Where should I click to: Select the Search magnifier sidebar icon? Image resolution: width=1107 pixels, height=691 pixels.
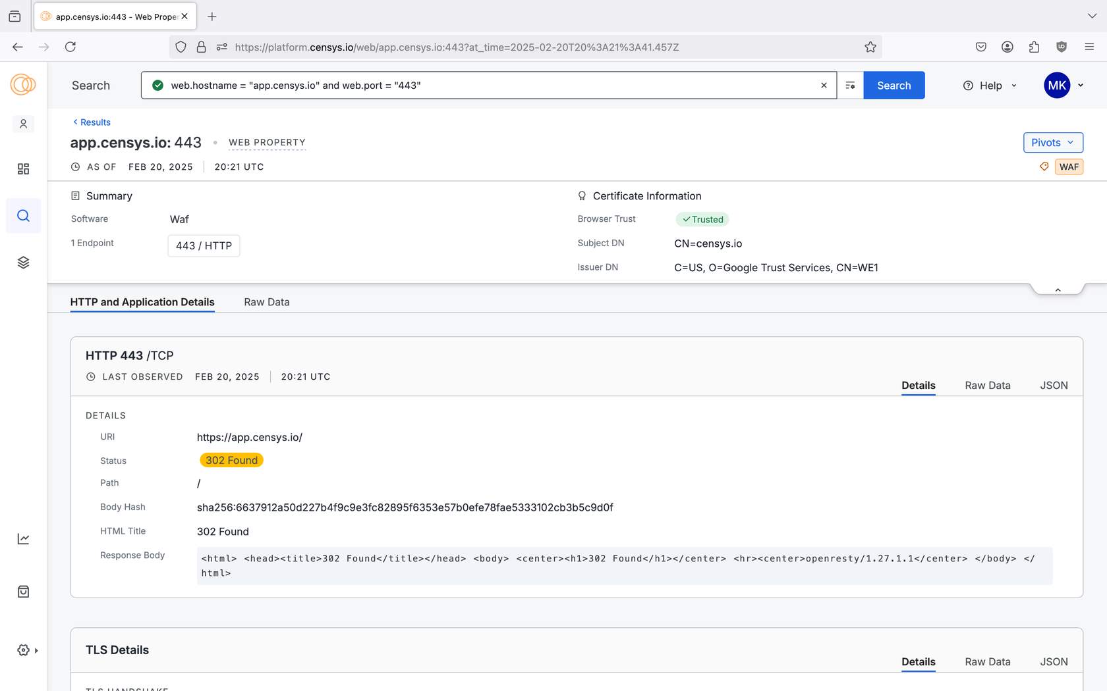(23, 216)
